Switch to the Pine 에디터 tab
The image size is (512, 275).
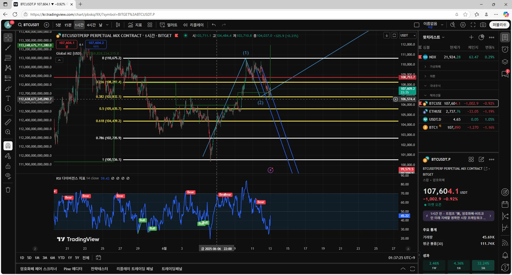click(x=73, y=269)
